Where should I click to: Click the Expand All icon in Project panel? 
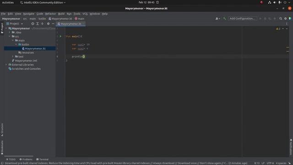38,24
